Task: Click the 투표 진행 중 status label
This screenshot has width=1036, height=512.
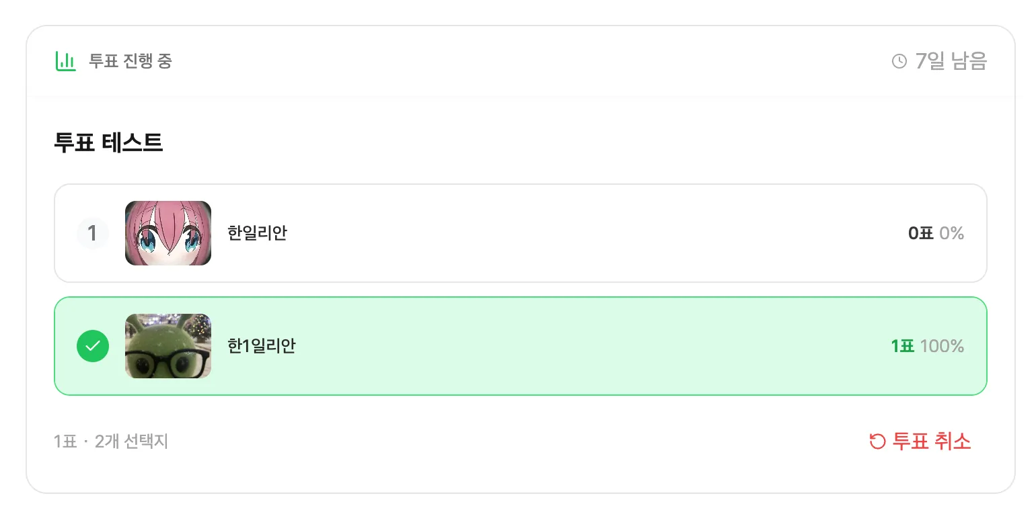Action: tap(131, 61)
